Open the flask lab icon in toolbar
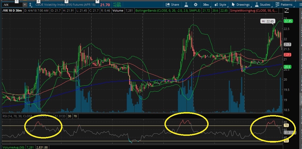Image resolution: width=302 pixels, height=149 pixels. (186, 5)
